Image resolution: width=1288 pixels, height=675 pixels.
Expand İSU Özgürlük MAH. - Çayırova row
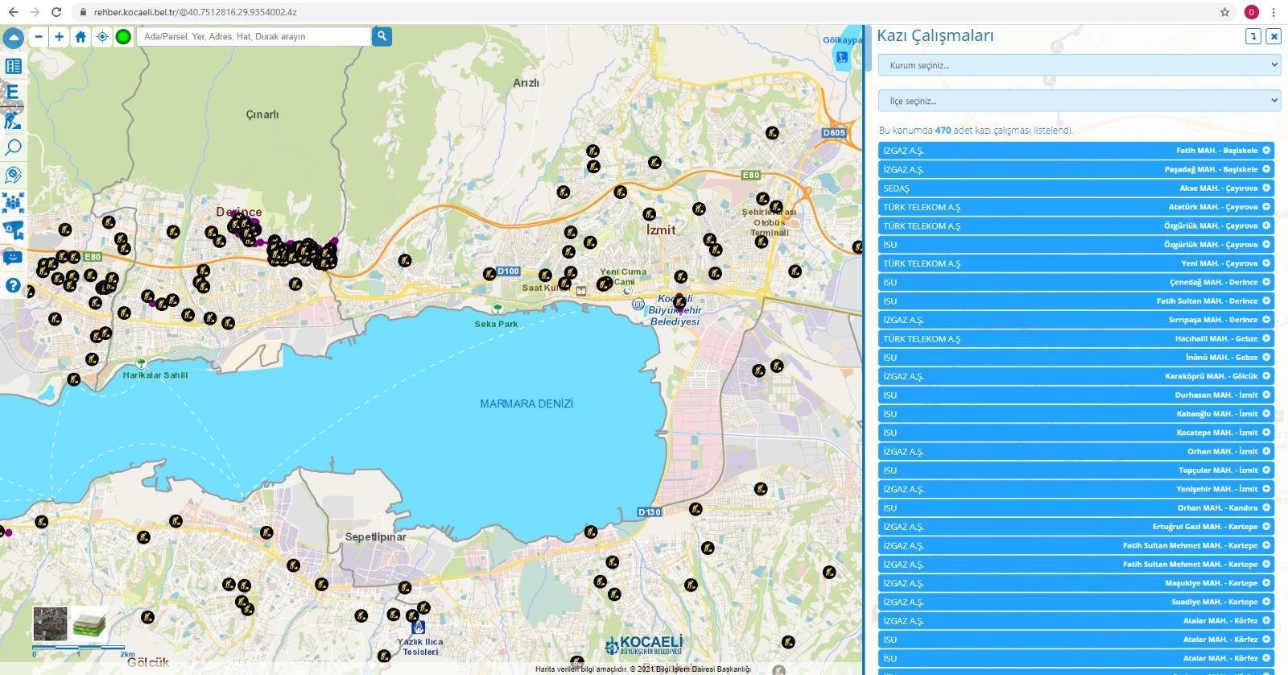[x=1076, y=245]
